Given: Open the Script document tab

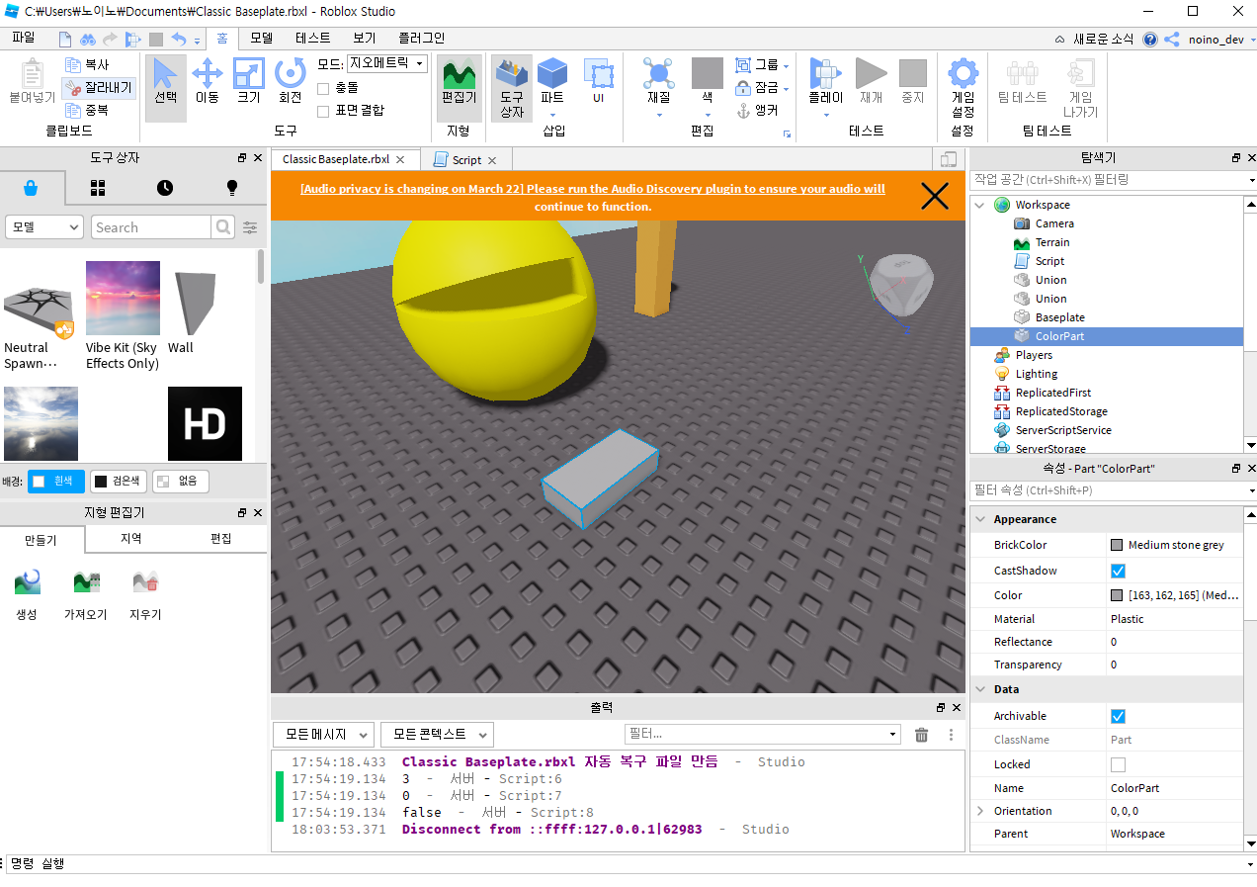Looking at the screenshot, I should [465, 160].
